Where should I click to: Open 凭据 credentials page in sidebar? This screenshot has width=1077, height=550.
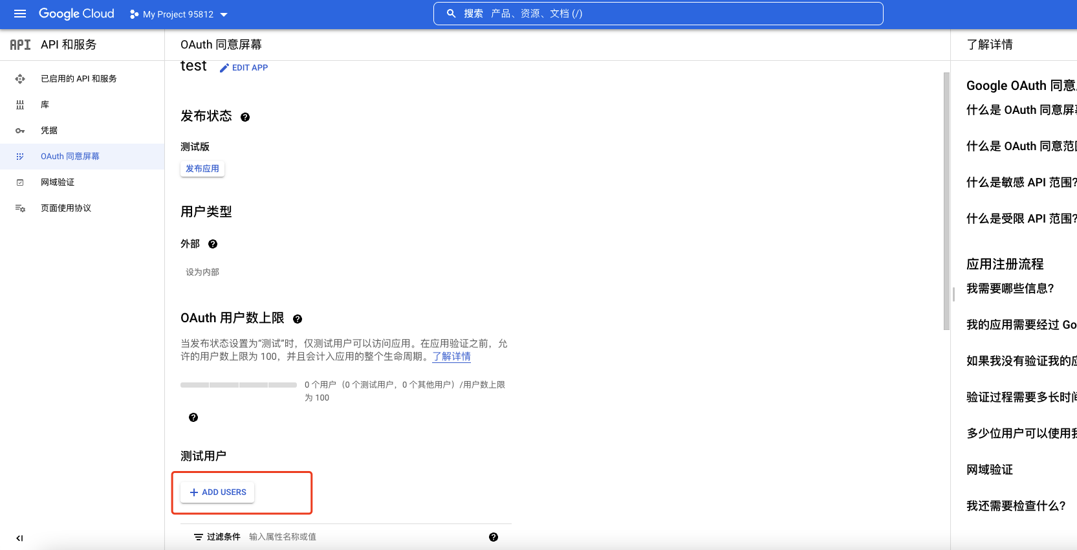[49, 131]
